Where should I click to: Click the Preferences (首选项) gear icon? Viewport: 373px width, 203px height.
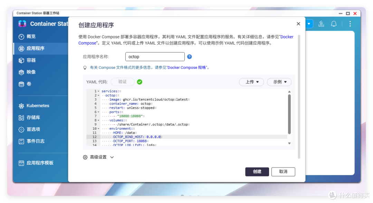click(21, 129)
